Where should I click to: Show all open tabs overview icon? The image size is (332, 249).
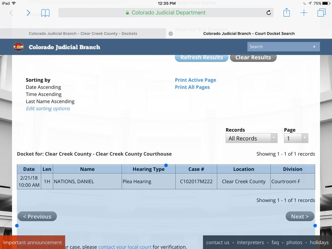[321, 13]
